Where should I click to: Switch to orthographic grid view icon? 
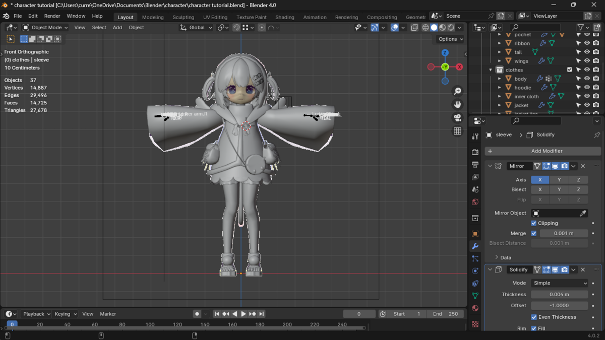coord(457,131)
